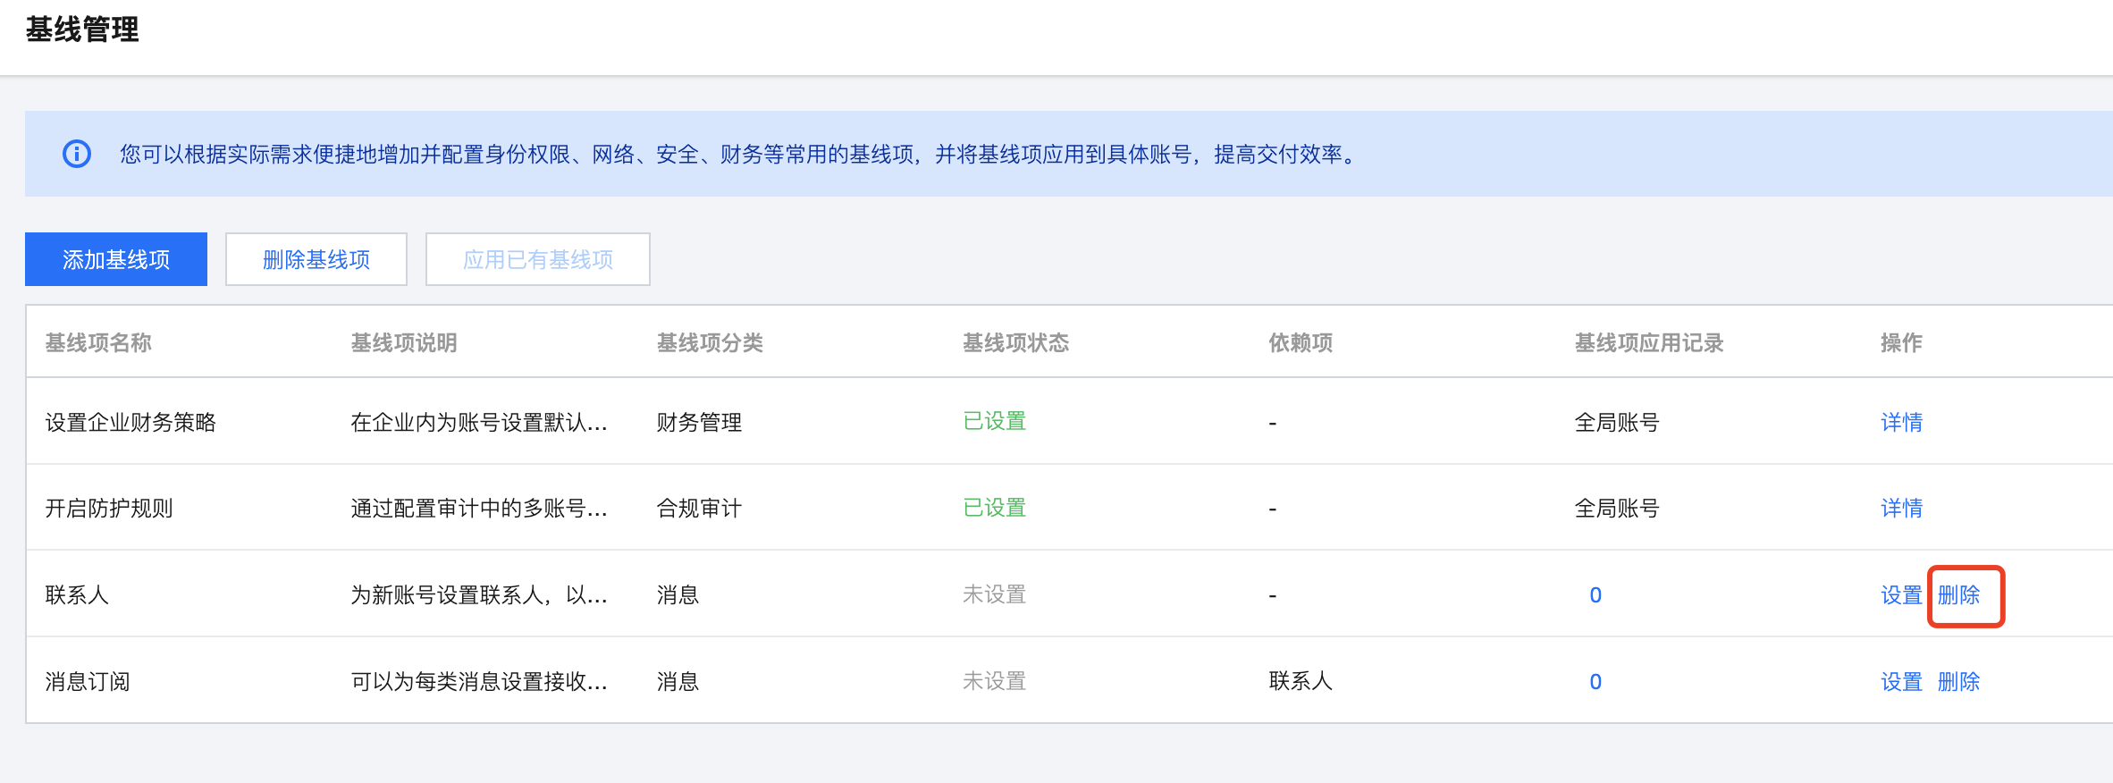2113x783 pixels.
Task: Click the 基线项应用记录 column header
Action: 1648,342
